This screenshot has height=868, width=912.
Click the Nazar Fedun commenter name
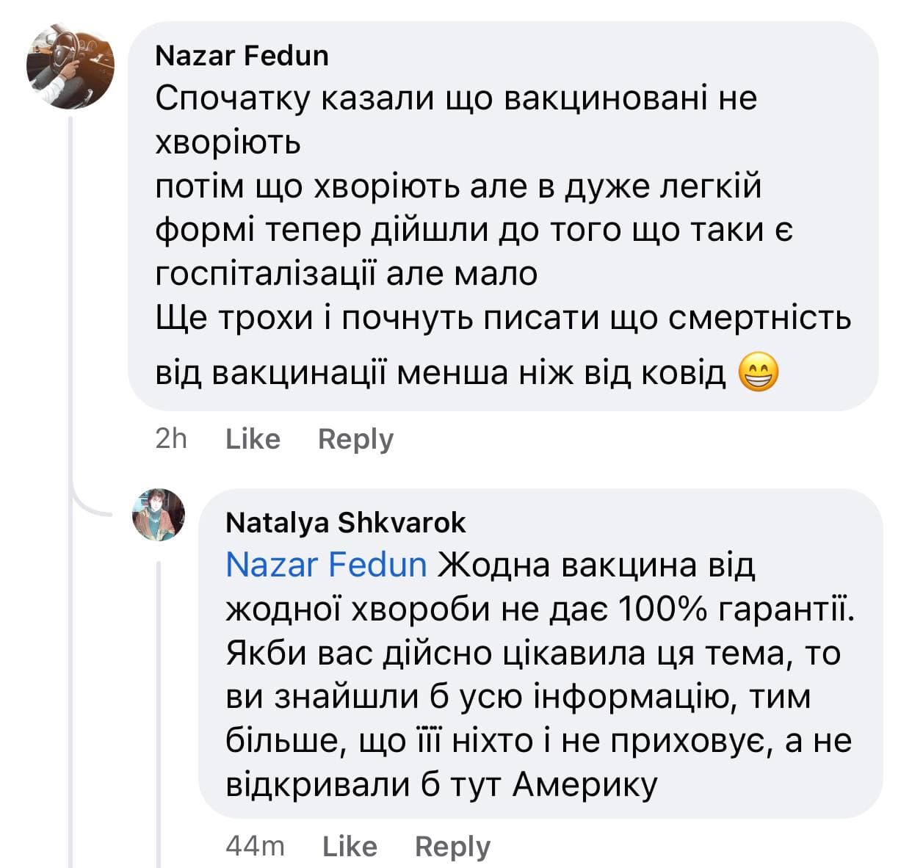pos(242,56)
